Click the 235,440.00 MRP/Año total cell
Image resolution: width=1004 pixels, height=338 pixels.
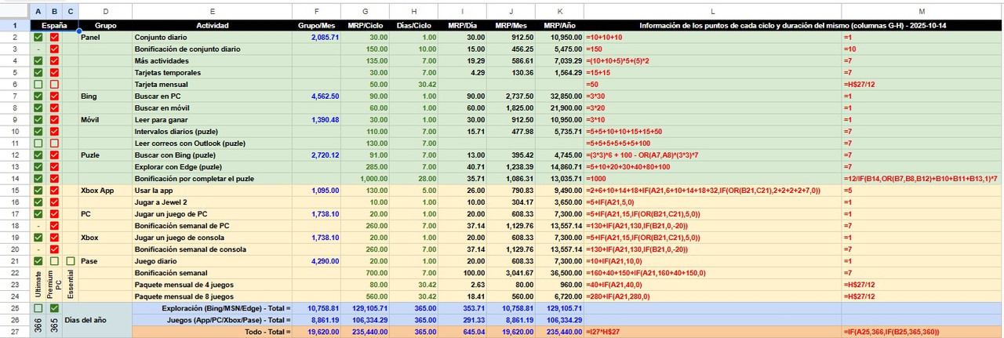(559, 332)
